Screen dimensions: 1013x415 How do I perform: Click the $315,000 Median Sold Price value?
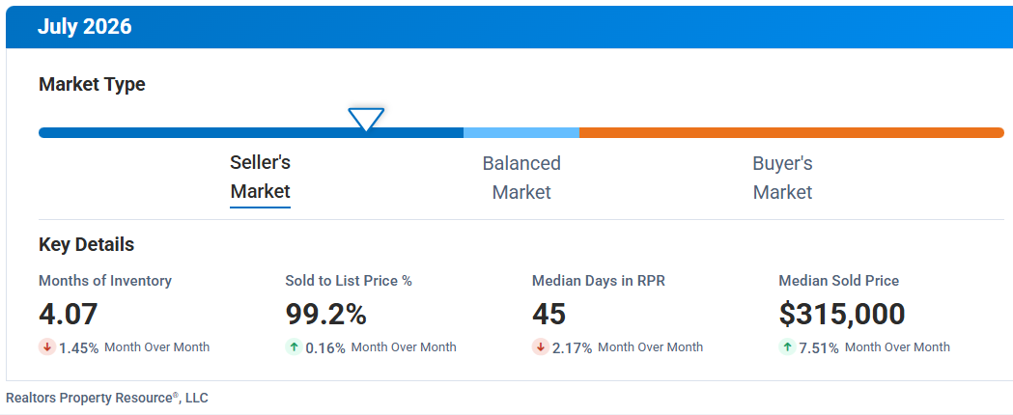point(842,315)
